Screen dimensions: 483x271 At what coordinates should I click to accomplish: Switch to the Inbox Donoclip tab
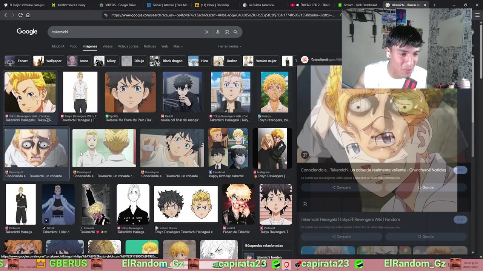point(215,5)
